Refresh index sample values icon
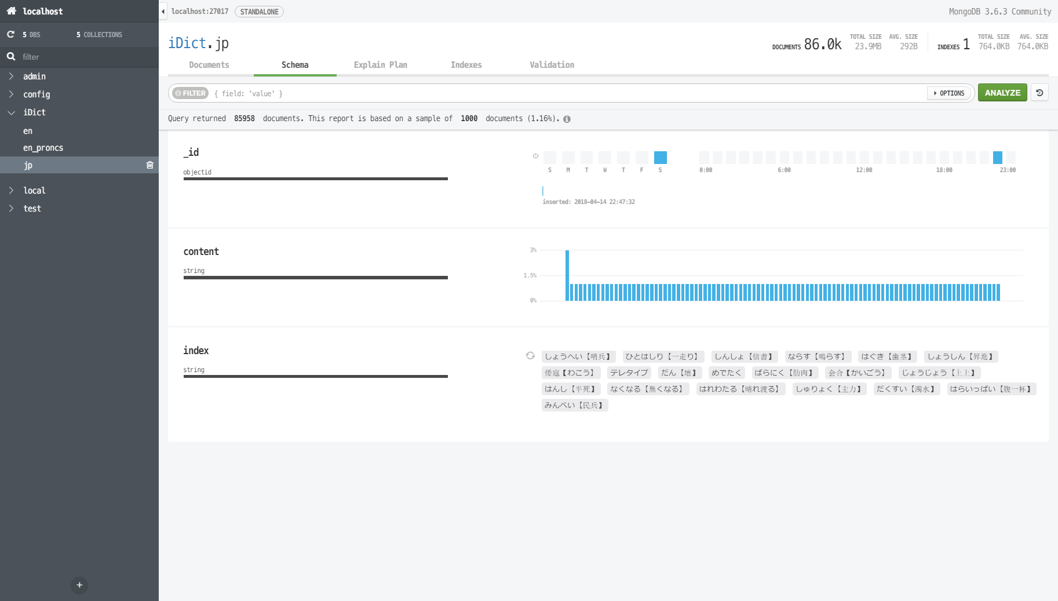Screen dimensions: 1058x601 530,356
